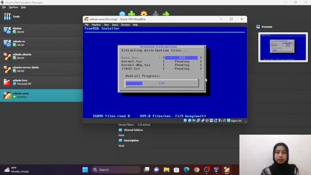Click display status icon in VM statusbar
Viewport: 311px width, 175px height.
point(211,121)
